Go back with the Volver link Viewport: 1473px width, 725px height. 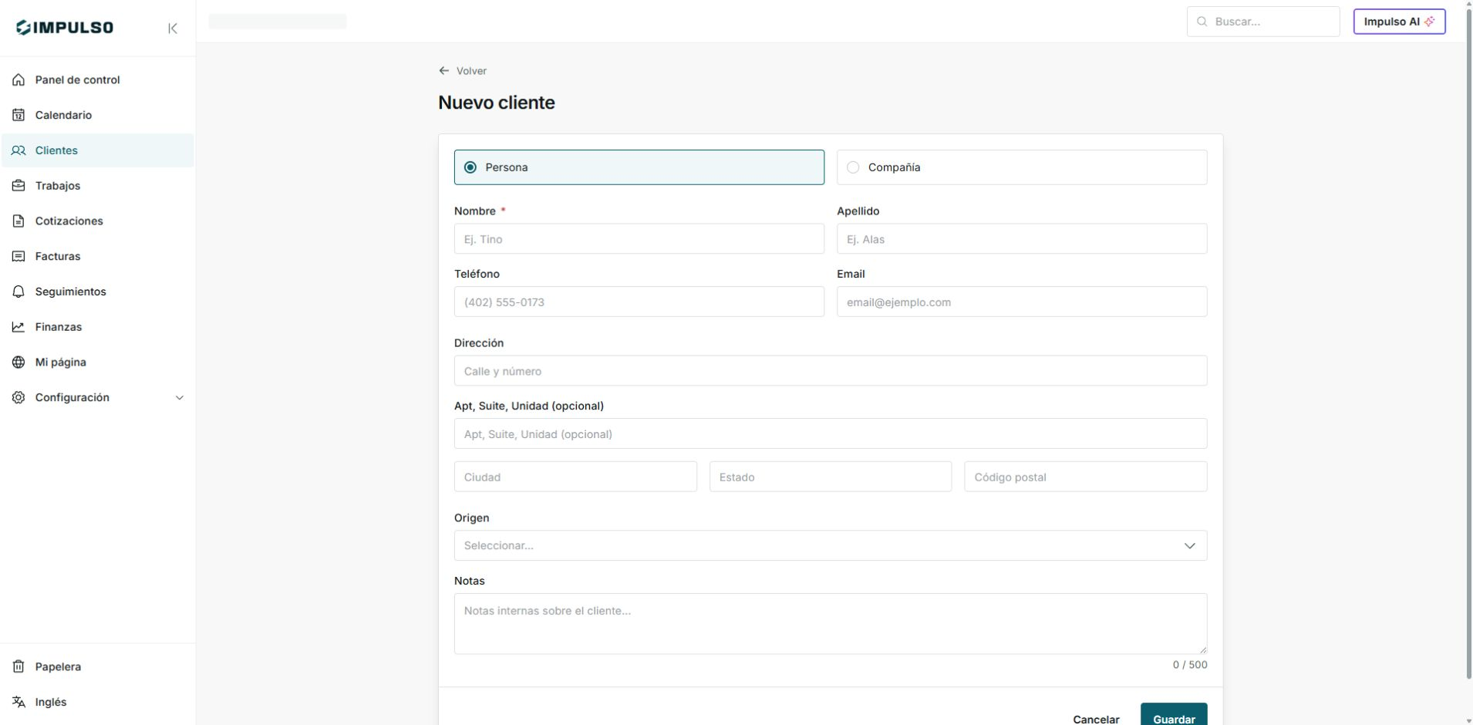point(463,71)
